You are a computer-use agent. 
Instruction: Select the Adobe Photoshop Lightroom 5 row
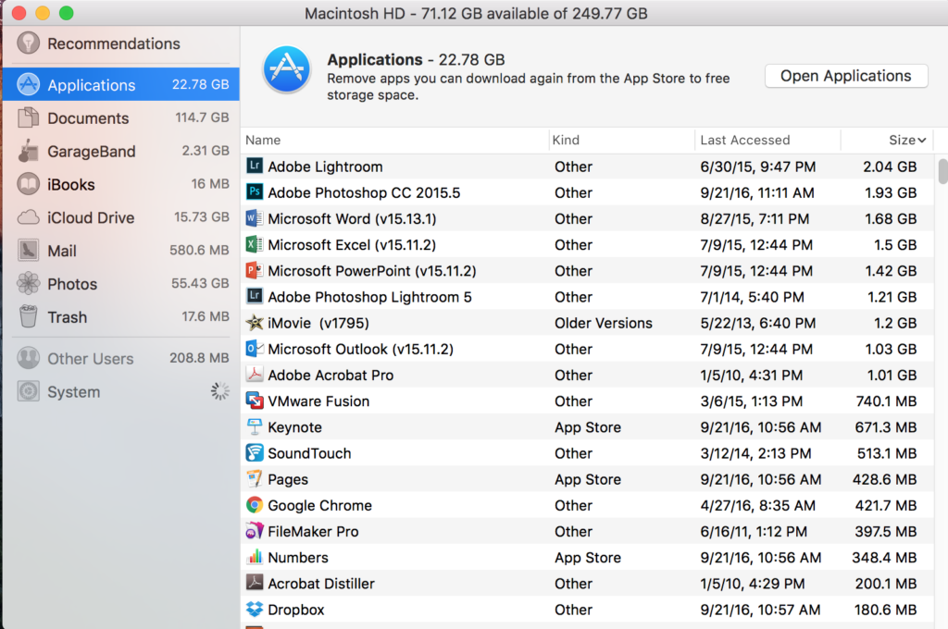pos(586,297)
